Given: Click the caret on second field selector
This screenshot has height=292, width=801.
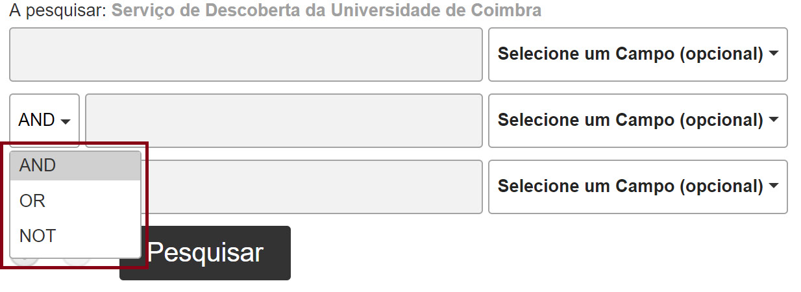Looking at the screenshot, I should pos(773,120).
